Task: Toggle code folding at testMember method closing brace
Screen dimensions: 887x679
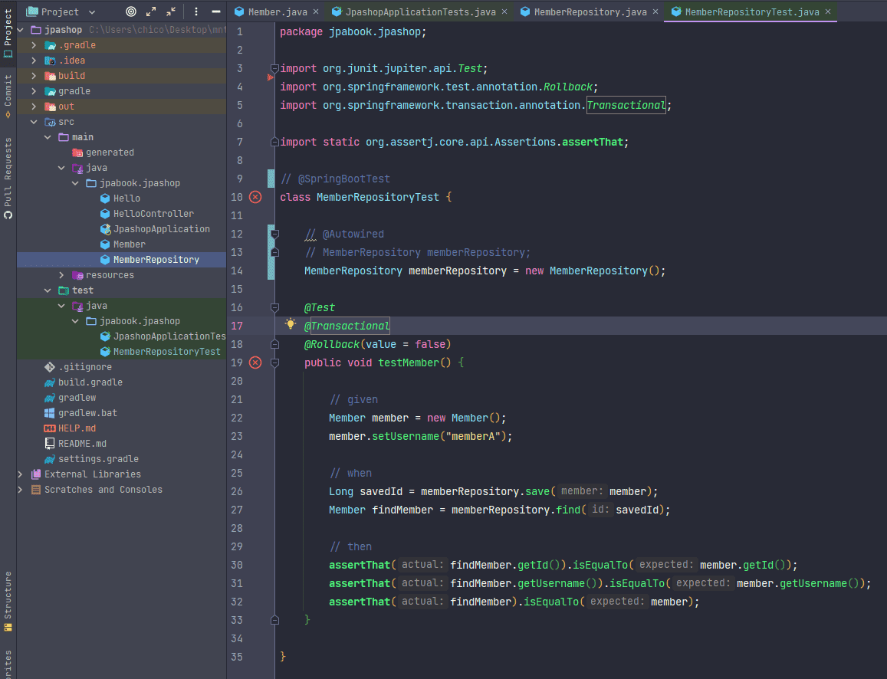Action: (274, 620)
